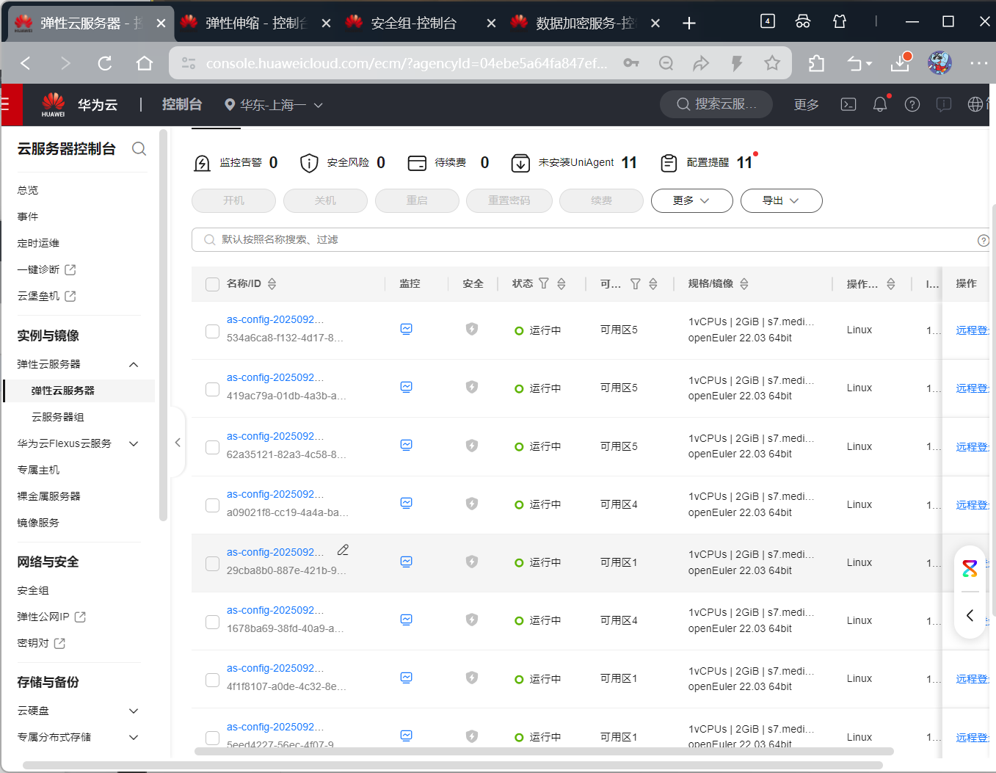The height and width of the screenshot is (773, 996).
Task: Click security shield icon for instance a09021f8
Action: click(x=472, y=504)
